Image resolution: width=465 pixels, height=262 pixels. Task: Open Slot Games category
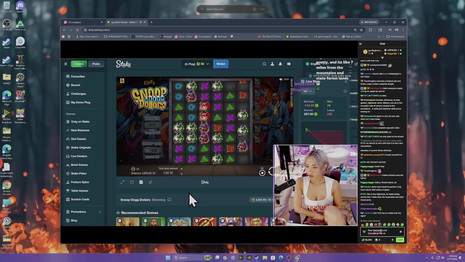[x=76, y=139]
